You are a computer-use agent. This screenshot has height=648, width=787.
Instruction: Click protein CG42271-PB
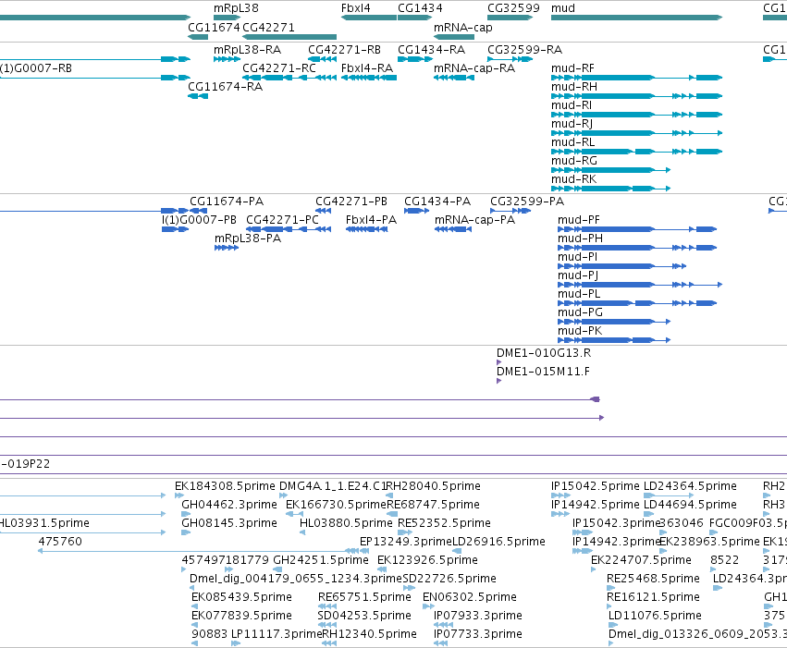350,202
